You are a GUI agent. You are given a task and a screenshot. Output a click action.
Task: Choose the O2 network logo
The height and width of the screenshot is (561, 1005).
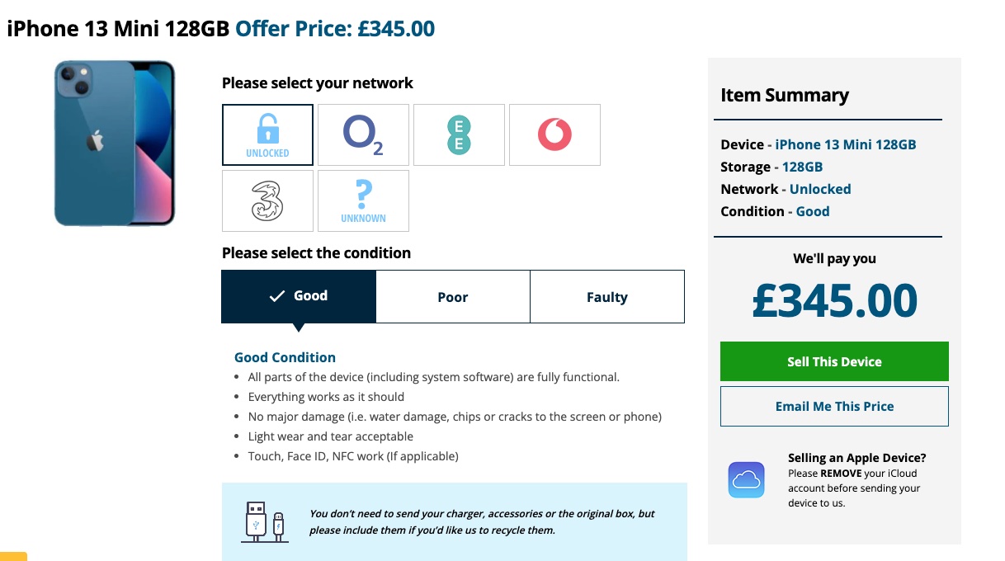(363, 134)
